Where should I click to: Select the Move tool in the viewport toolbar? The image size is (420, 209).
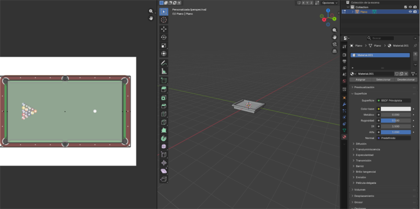point(164,29)
